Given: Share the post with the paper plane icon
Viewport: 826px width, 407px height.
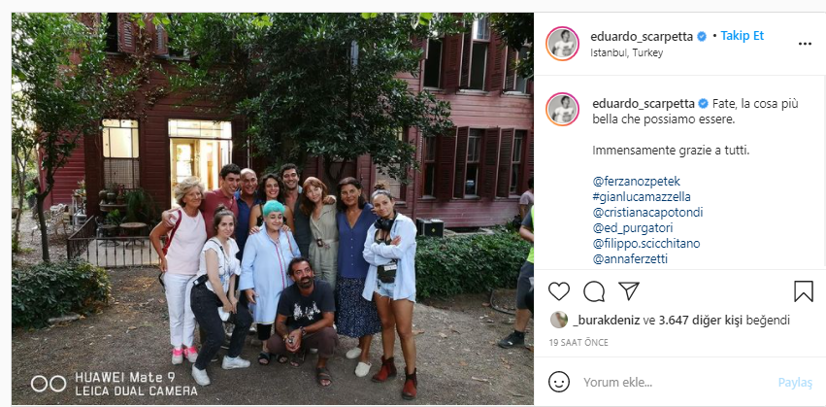Looking at the screenshot, I should [x=629, y=290].
